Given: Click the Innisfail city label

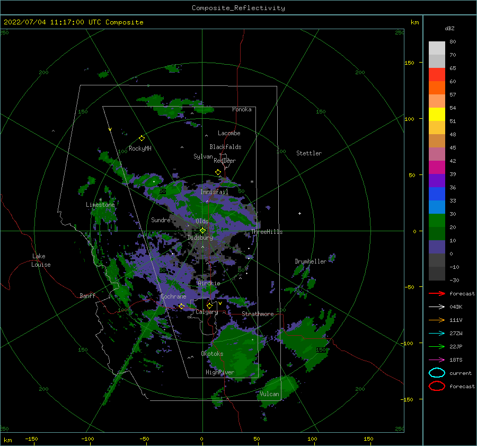Looking at the screenshot, I should 214,192.
